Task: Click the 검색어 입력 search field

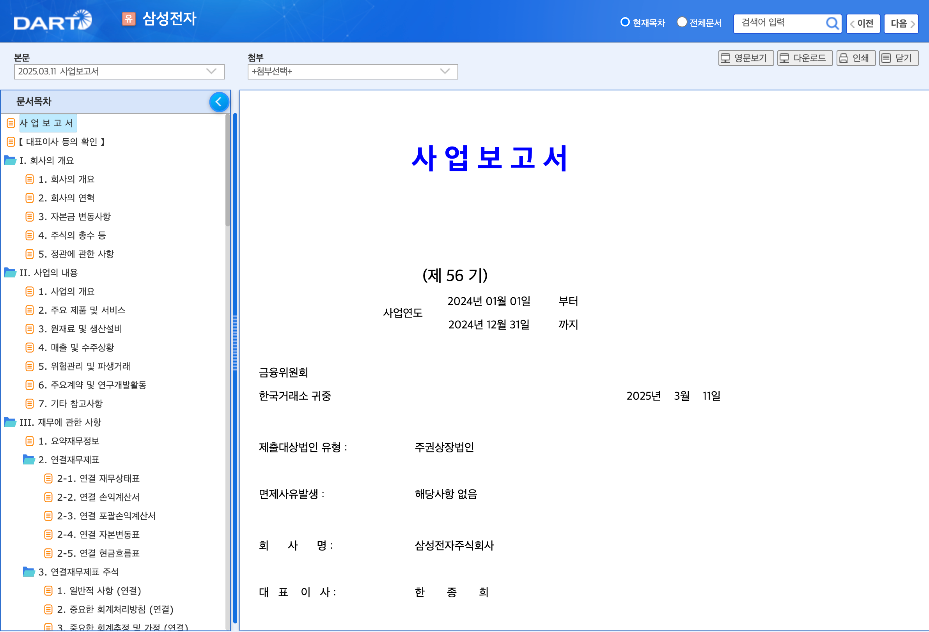Action: (x=780, y=23)
